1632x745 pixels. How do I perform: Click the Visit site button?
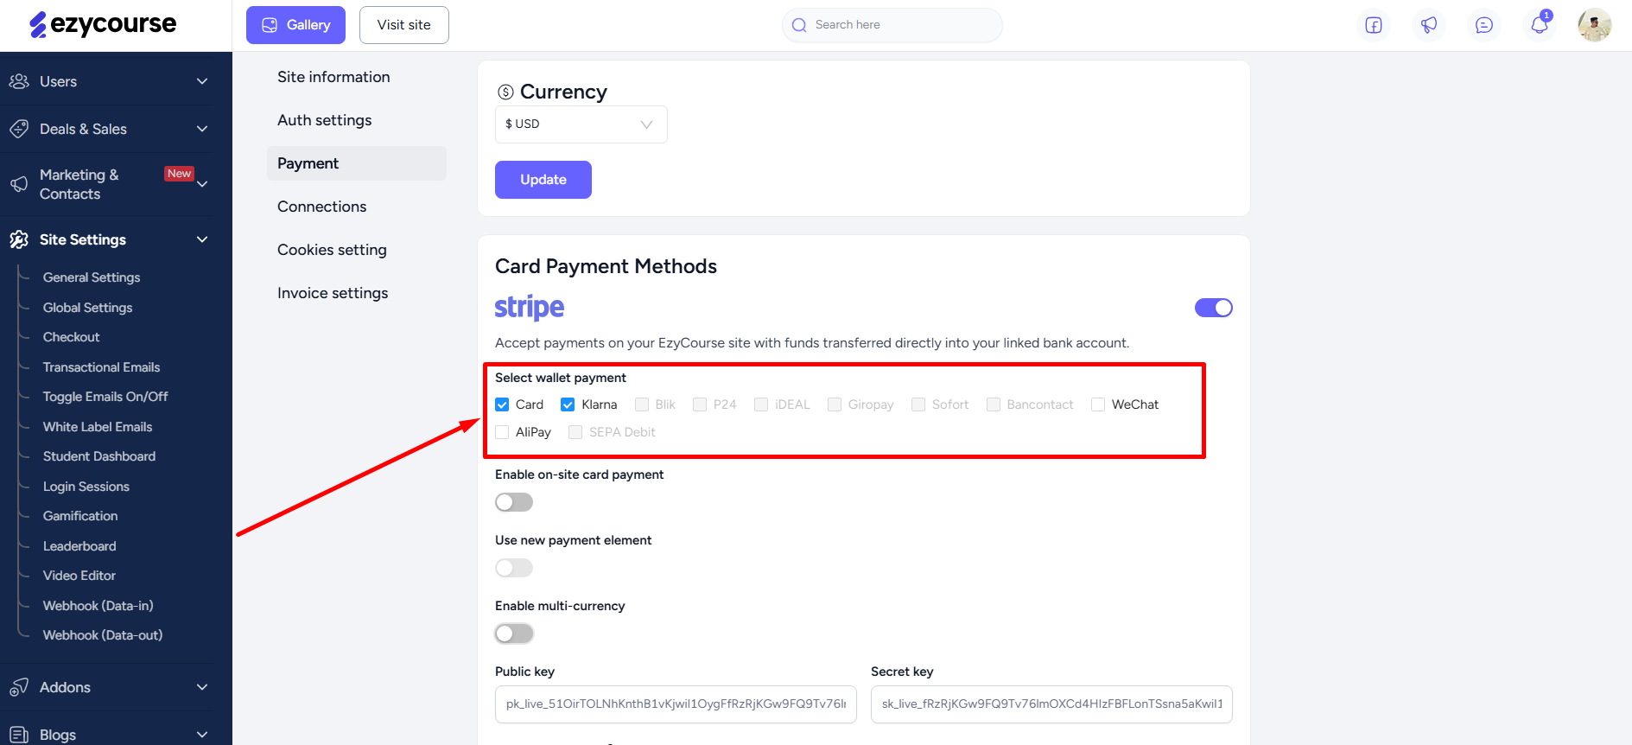click(404, 25)
